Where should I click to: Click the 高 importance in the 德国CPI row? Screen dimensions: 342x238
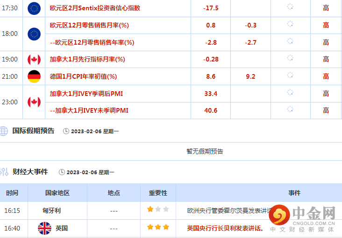pyautogui.click(x=326, y=76)
